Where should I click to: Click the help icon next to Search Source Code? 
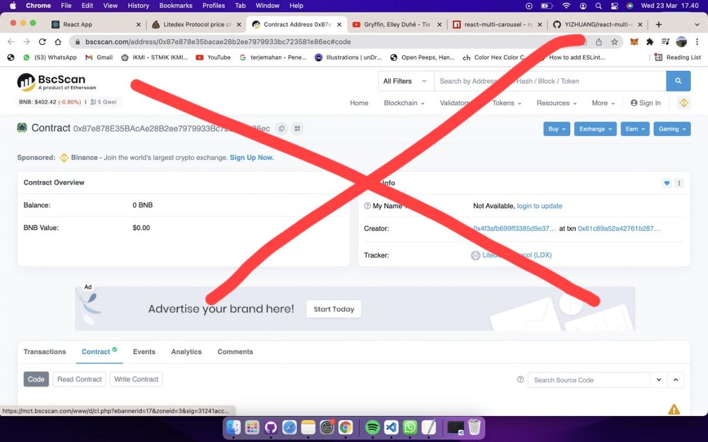(x=520, y=380)
